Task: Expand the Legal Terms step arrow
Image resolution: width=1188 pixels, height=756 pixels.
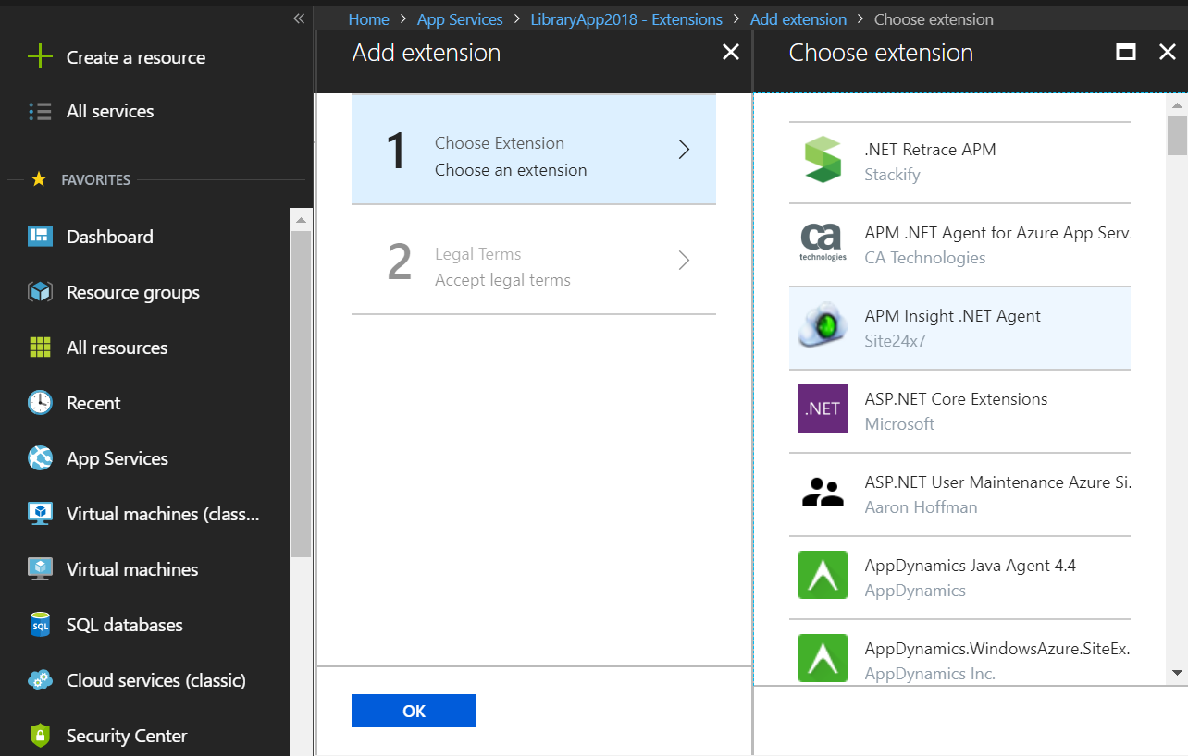Action: coord(684,261)
